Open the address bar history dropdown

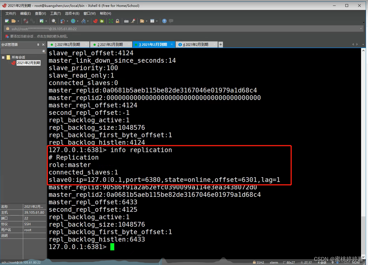tap(361, 29)
